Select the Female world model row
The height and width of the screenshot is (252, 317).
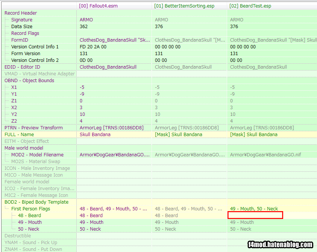coord(27,182)
